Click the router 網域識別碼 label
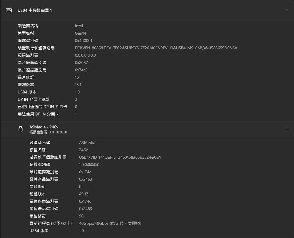The image size is (294, 238). tap(28, 41)
